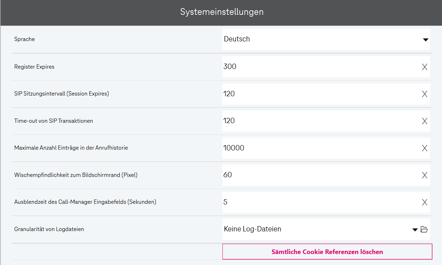The width and height of the screenshot is (442, 265).
Task: Clear the Wischempfindlichkeit pixel value
Action: coord(424,175)
